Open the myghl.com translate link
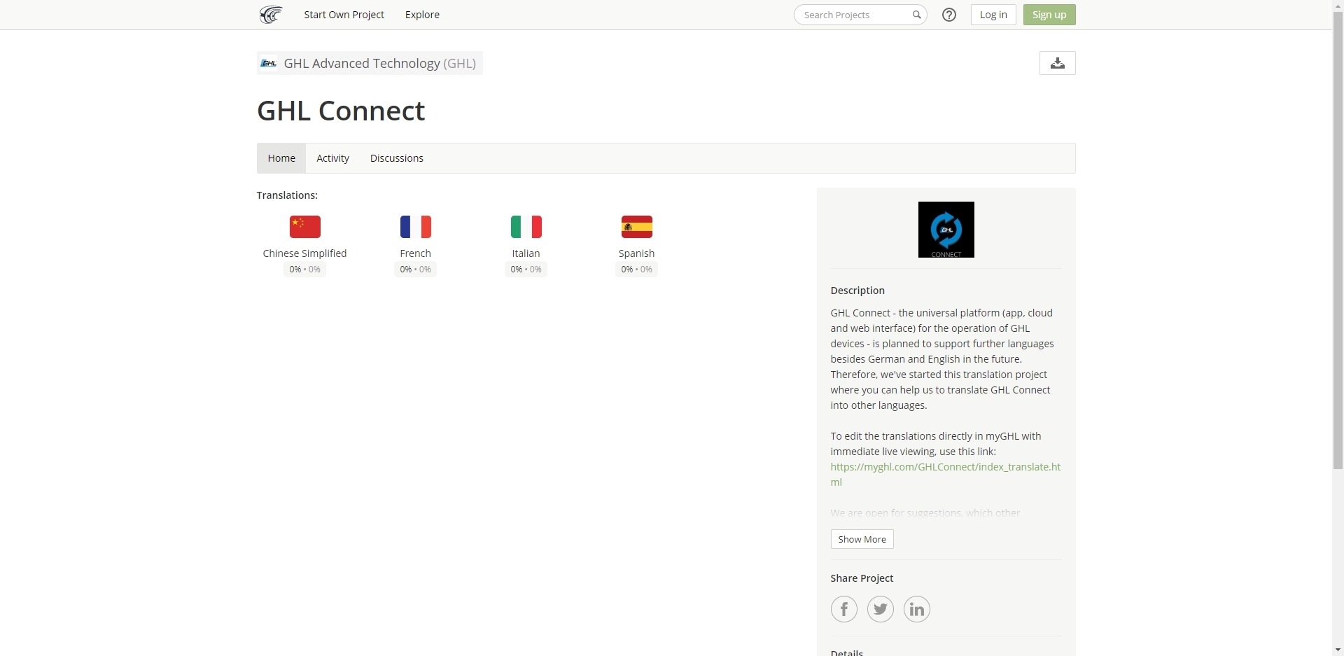 click(945, 467)
